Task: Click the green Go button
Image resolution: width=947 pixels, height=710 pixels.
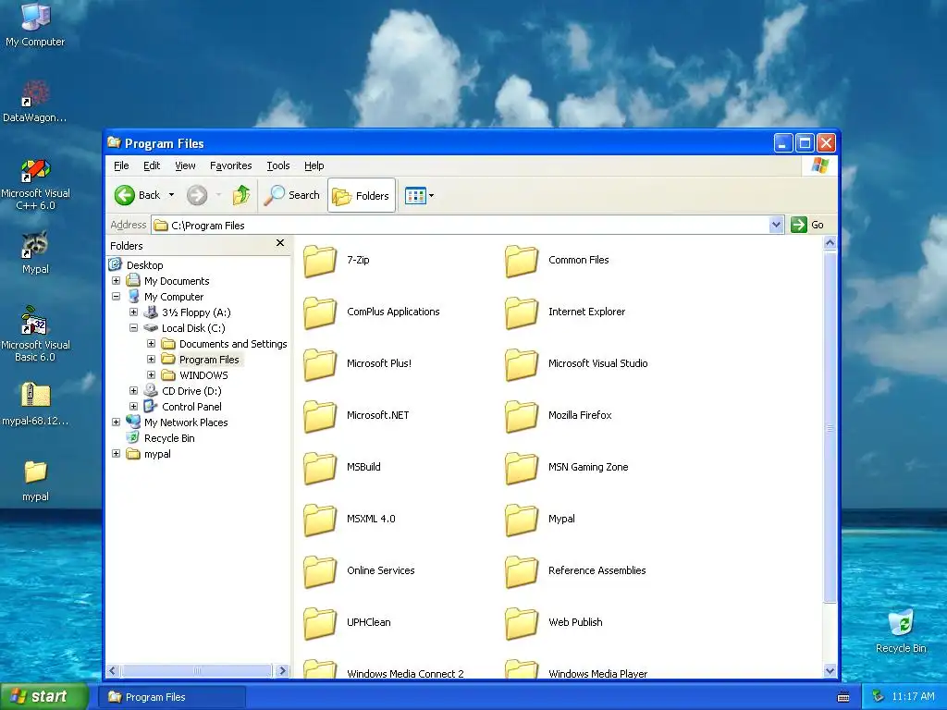Action: (807, 225)
